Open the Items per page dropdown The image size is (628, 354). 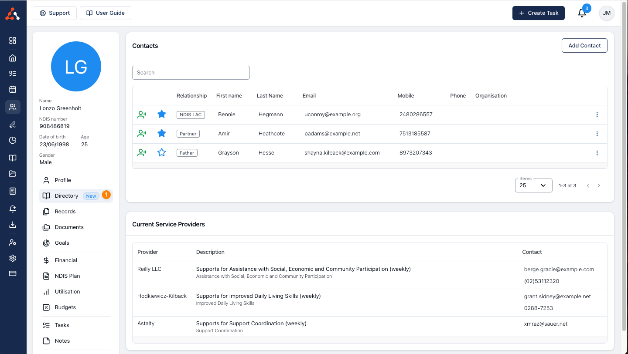pos(533,185)
